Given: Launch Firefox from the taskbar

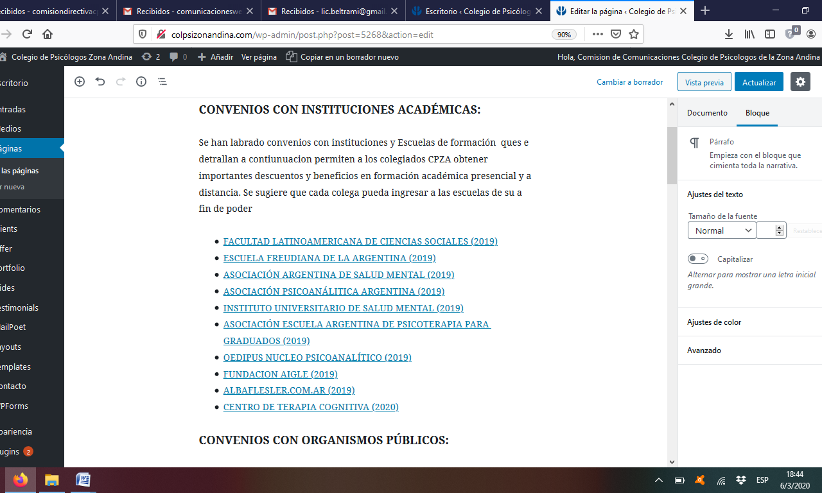Looking at the screenshot, I should (x=21, y=480).
